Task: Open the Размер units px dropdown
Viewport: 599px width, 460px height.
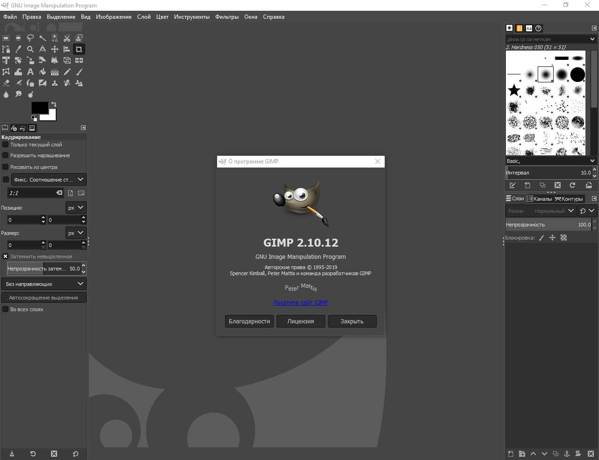Action: pyautogui.click(x=75, y=233)
